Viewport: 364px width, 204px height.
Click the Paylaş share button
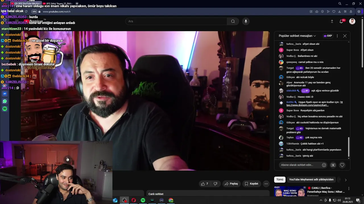pyautogui.click(x=231, y=184)
